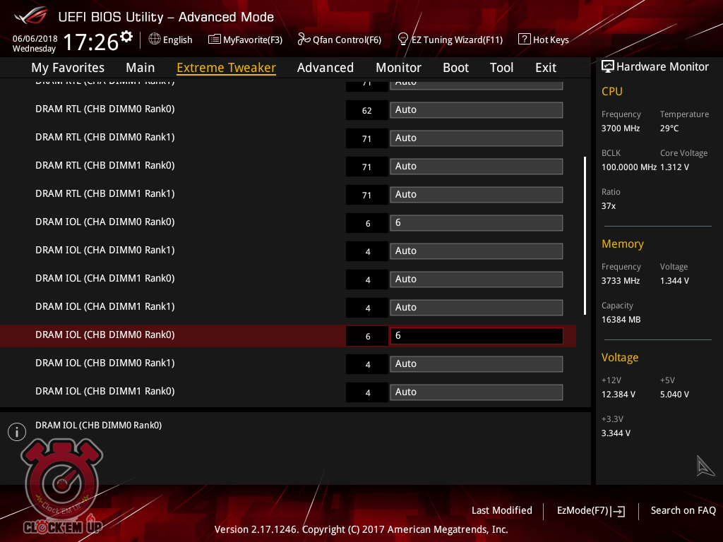Click the EzMode exit arrow icon

point(619,511)
